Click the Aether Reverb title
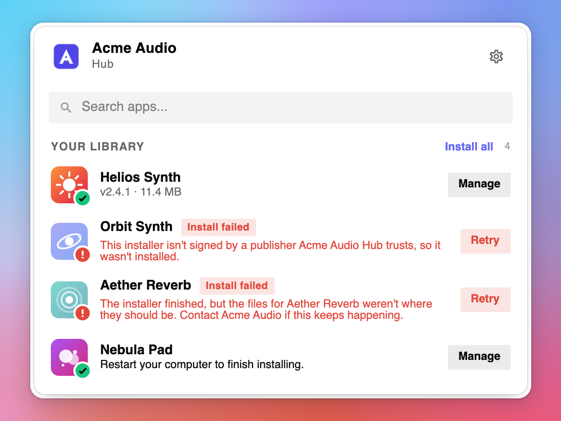This screenshot has height=421, width=561. pyautogui.click(x=146, y=285)
